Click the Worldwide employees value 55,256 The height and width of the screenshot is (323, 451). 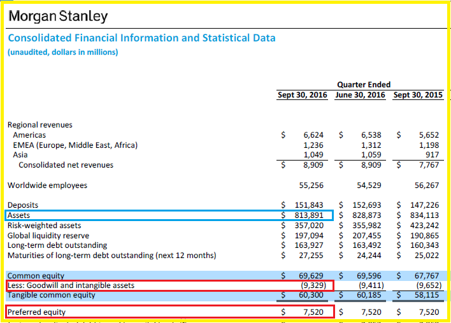(311, 185)
